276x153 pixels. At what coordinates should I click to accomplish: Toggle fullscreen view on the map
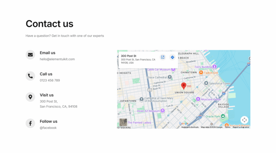244,120
